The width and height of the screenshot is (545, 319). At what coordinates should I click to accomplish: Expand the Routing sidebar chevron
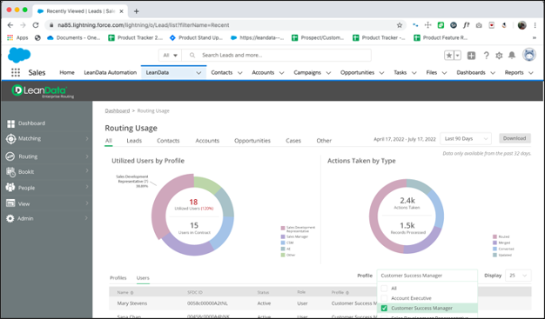[x=87, y=156]
